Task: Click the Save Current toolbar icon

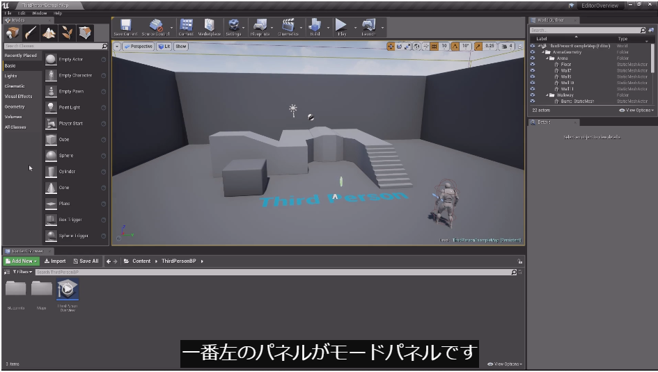Action: [125, 27]
